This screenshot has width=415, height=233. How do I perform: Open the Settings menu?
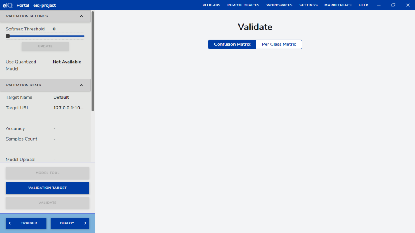(x=308, y=5)
